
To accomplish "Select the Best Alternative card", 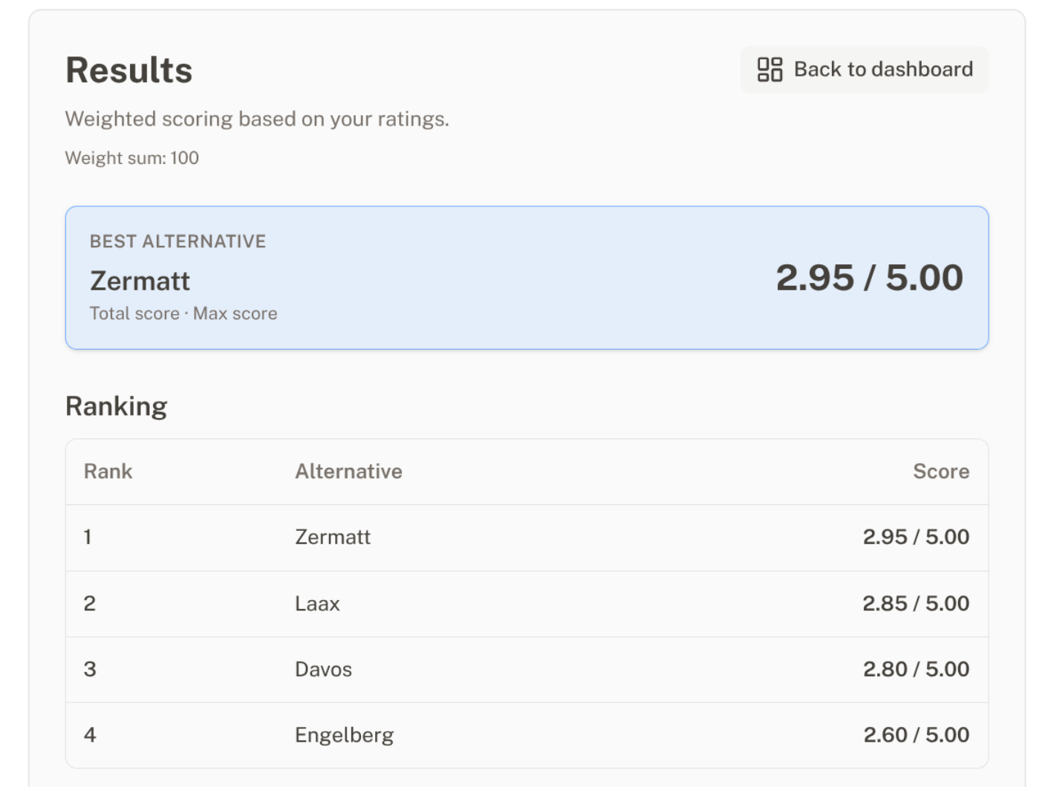I will pyautogui.click(x=527, y=277).
